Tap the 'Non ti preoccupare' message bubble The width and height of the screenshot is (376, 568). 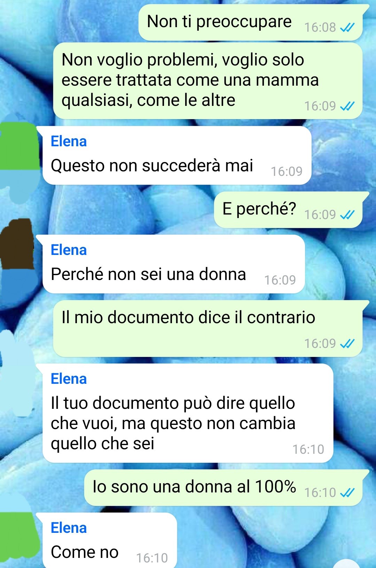coord(251,23)
